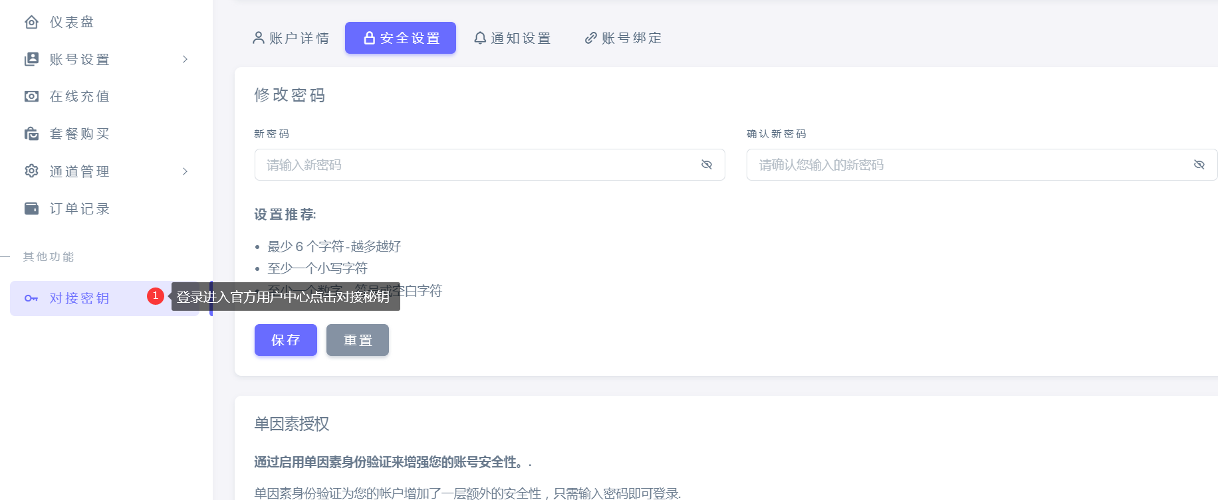Viewport: 1218px width, 500px height.
Task: Expand the 账号设置 submenu chevron
Action: 185,60
